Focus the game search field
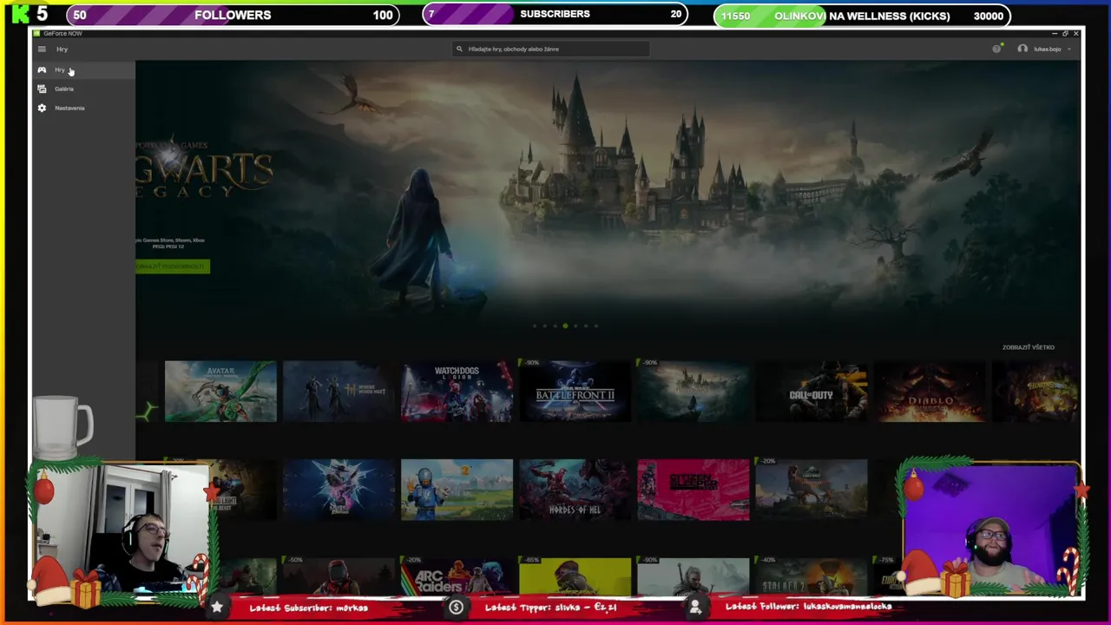Viewport: 1111px width, 625px height. [x=552, y=49]
